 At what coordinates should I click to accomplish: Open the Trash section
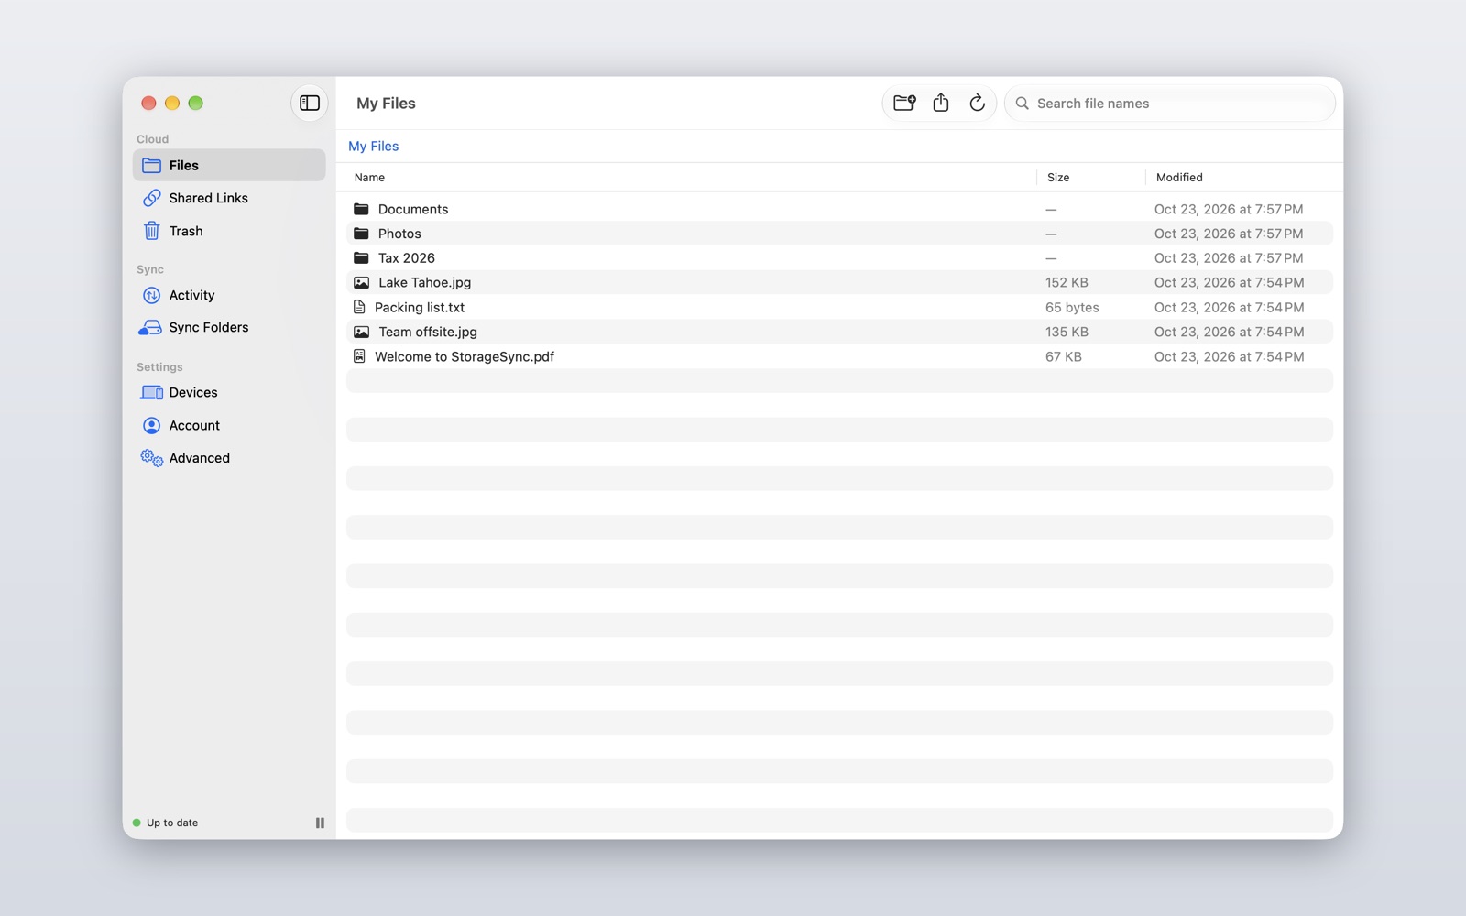tap(229, 231)
